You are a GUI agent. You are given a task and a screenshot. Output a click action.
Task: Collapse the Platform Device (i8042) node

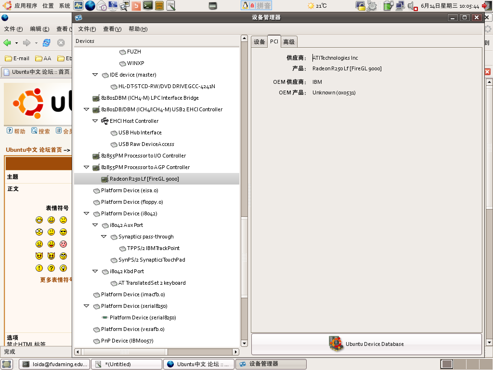(87, 213)
